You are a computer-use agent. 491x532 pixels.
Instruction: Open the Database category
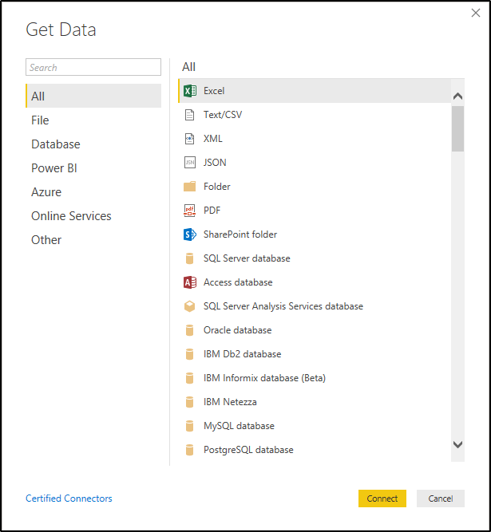(x=56, y=144)
